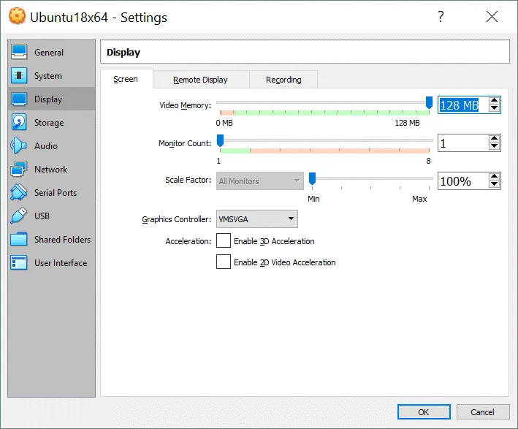Viewport: 518px width, 429px height.
Task: Expand the Graphics Controller dropdown
Action: pyautogui.click(x=256, y=219)
